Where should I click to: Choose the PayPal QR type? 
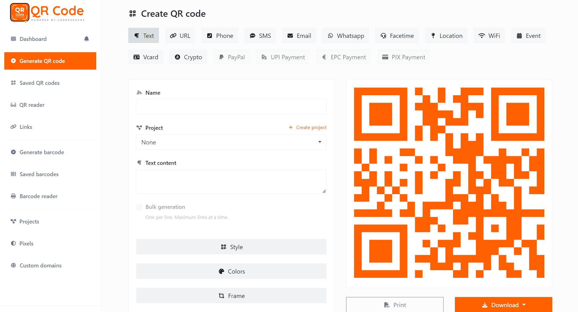[x=232, y=57]
